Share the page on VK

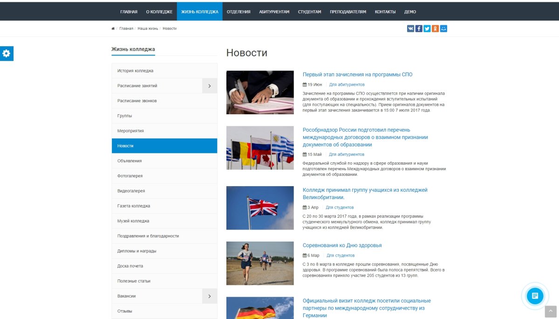tap(410, 28)
